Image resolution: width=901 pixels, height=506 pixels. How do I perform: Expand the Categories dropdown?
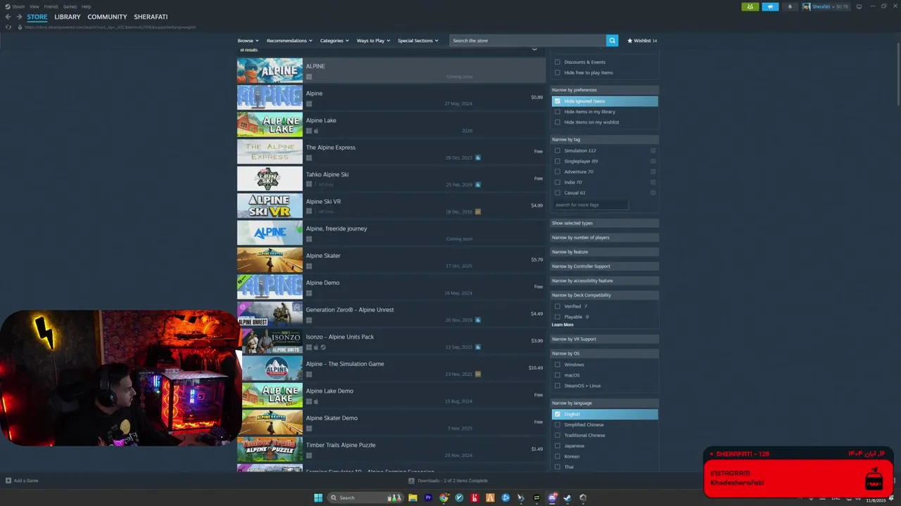[334, 41]
